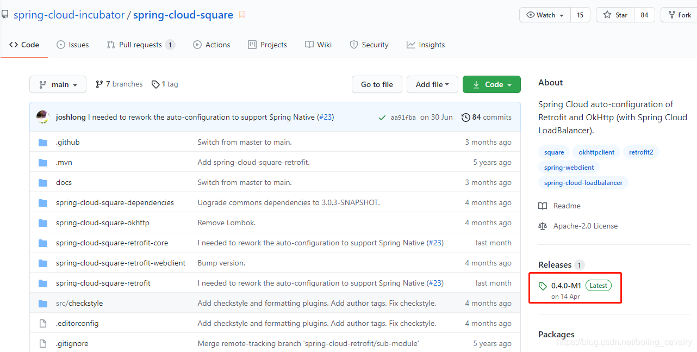Click the spring-cloud-square-dependencies folder icon
The height and width of the screenshot is (352, 697).
tap(43, 203)
